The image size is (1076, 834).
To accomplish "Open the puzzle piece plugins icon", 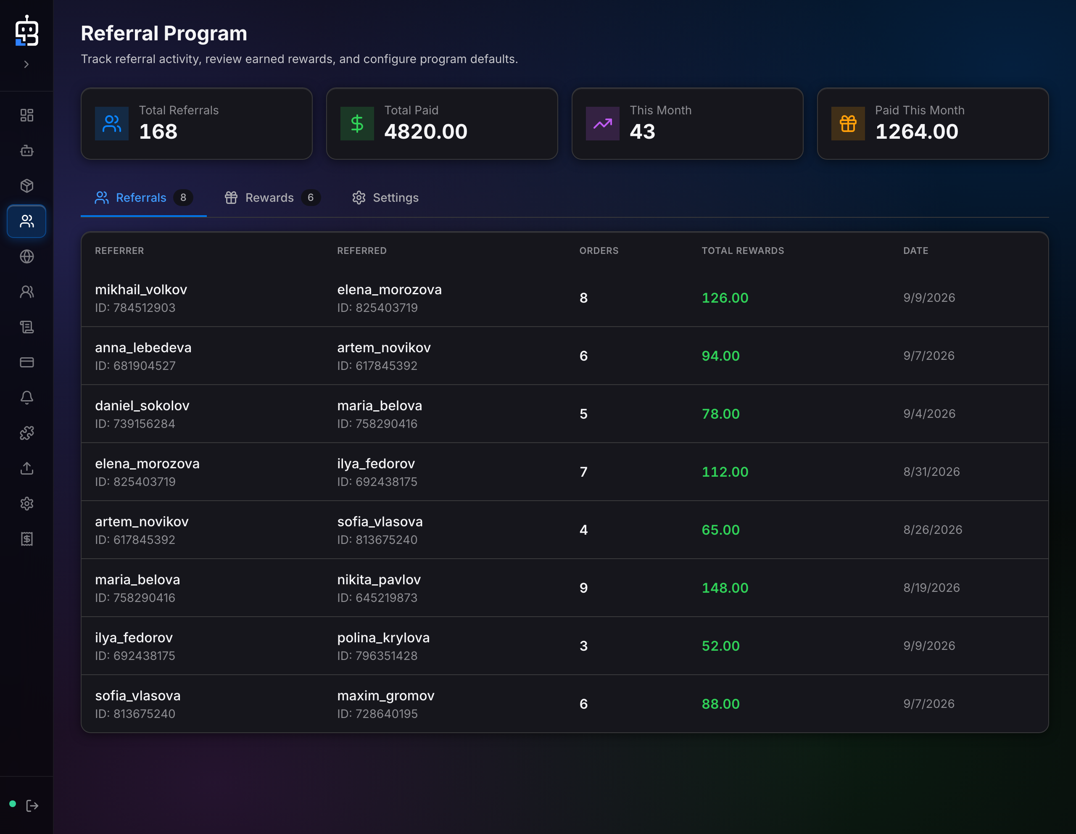I will click(x=26, y=433).
